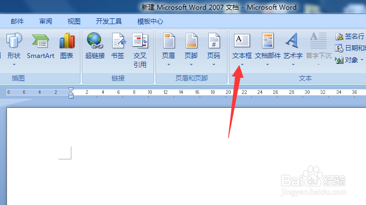This screenshot has height=205, width=366.
Task: Click the first-line indent marker on ruler
Action: [71, 90]
